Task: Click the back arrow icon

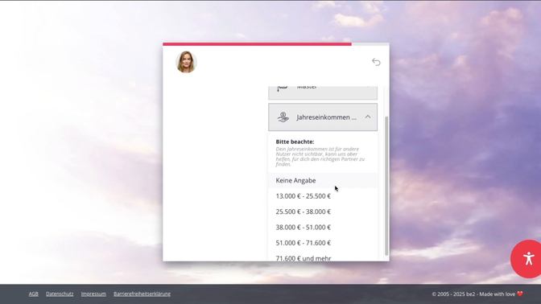Action: (376, 62)
